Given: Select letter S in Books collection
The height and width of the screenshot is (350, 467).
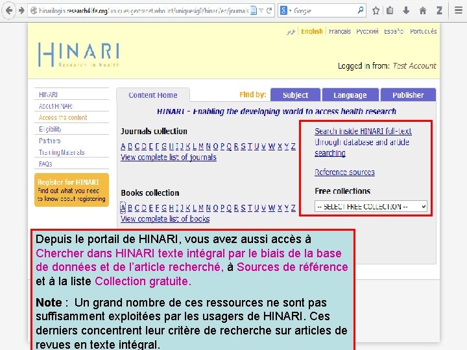Looking at the screenshot, I should (243, 208).
